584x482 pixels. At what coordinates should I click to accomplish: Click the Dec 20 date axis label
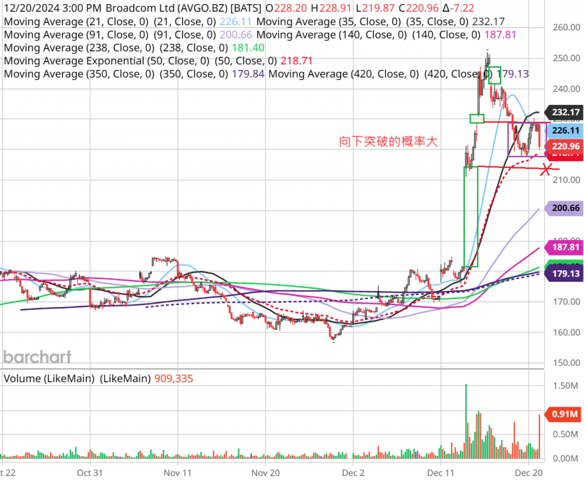529,473
